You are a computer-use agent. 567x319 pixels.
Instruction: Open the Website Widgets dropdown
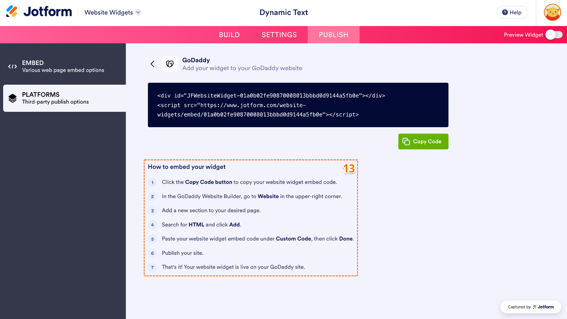113,13
